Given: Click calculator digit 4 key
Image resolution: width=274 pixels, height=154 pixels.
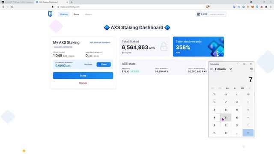Looking at the screenshot, I should (x=214, y=118).
